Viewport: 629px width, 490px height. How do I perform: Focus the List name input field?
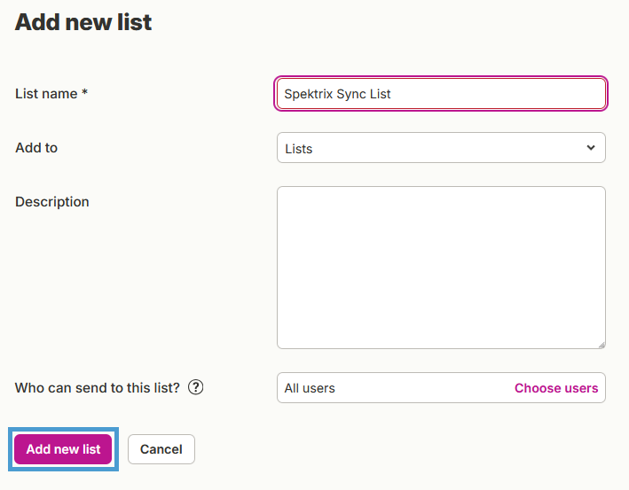[x=441, y=94]
